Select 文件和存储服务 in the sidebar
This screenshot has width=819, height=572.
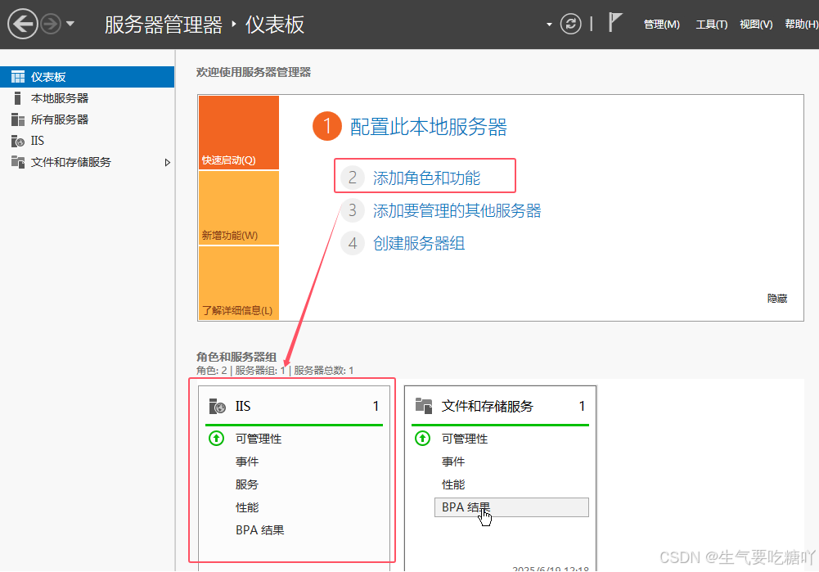(88, 163)
